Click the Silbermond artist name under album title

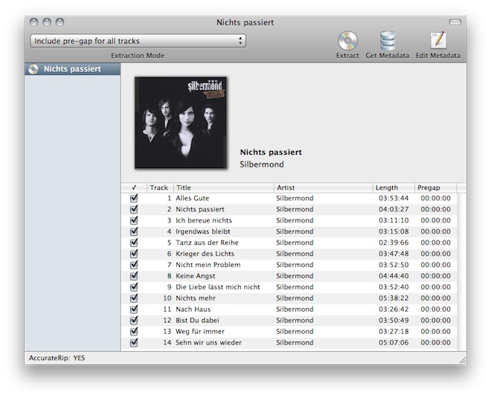[x=262, y=164]
